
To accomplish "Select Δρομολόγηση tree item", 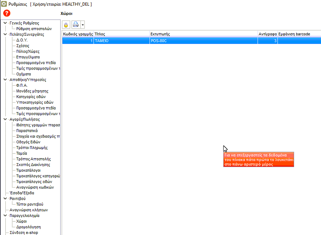I will click(x=28, y=227).
